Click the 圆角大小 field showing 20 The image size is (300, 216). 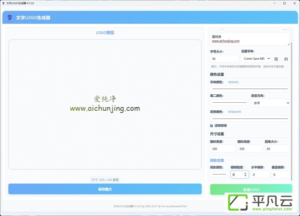[x=277, y=149]
